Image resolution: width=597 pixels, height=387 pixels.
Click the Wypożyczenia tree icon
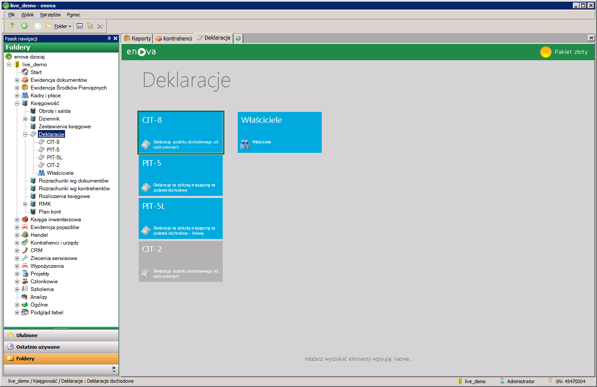pyautogui.click(x=25, y=266)
